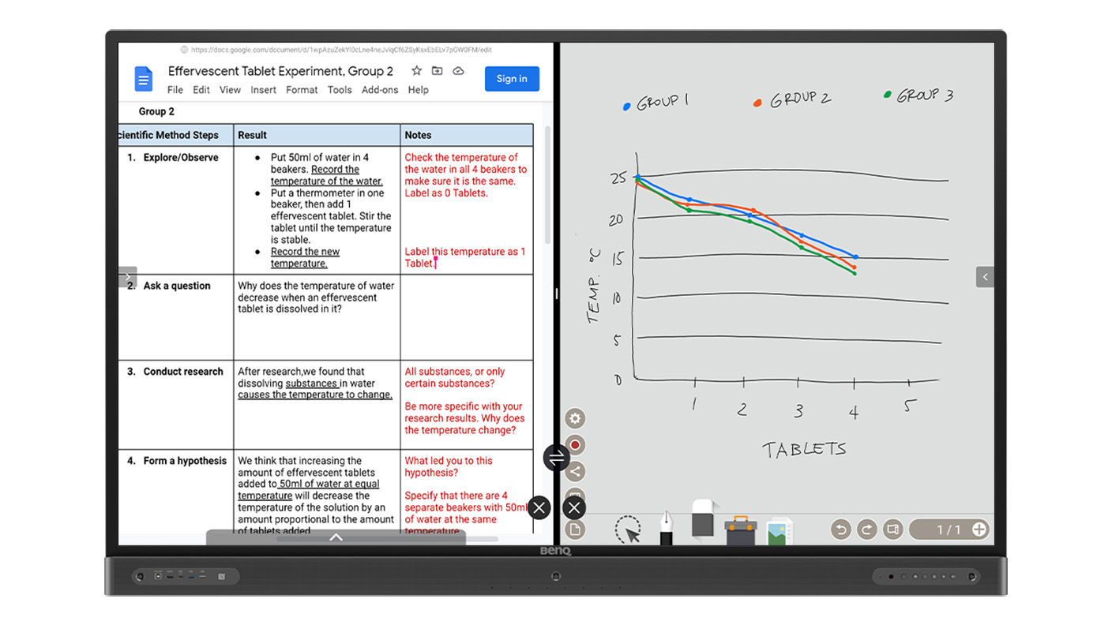Click the Google Docs URL bar
The image size is (1112, 625).
point(341,50)
